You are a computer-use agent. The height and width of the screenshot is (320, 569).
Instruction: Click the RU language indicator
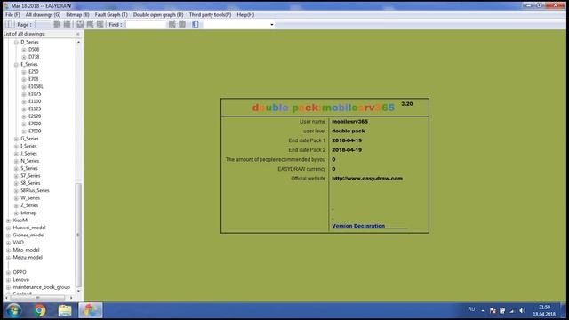(x=471, y=309)
